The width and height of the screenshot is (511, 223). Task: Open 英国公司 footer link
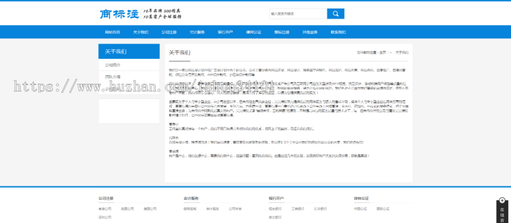127,209
